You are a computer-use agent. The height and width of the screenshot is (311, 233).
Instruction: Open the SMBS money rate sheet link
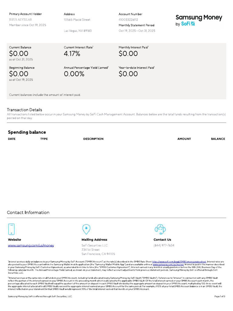[x=179, y=261]
